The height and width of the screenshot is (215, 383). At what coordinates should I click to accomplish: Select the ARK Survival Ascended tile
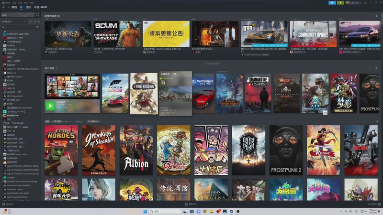315,93
